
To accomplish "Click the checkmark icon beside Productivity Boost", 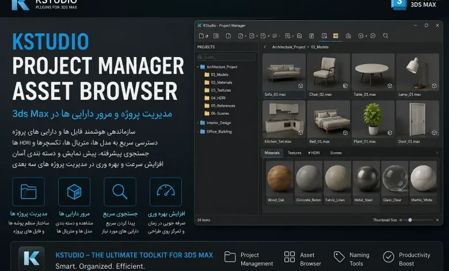I will 389,257.
